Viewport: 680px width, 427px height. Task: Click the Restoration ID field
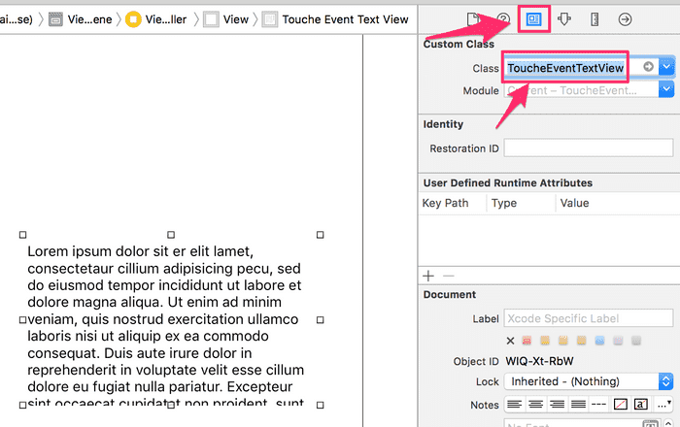click(x=588, y=148)
